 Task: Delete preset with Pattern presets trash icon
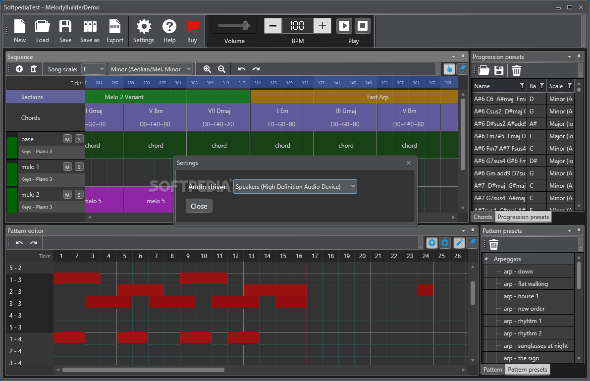click(493, 244)
